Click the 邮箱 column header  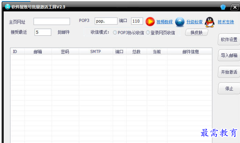38,52
